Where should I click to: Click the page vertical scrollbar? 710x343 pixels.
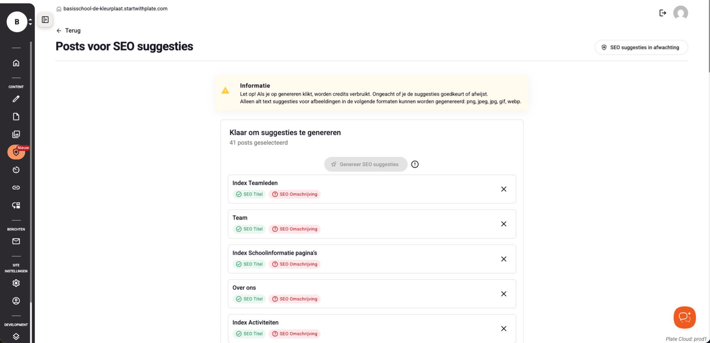[x=709, y=36]
